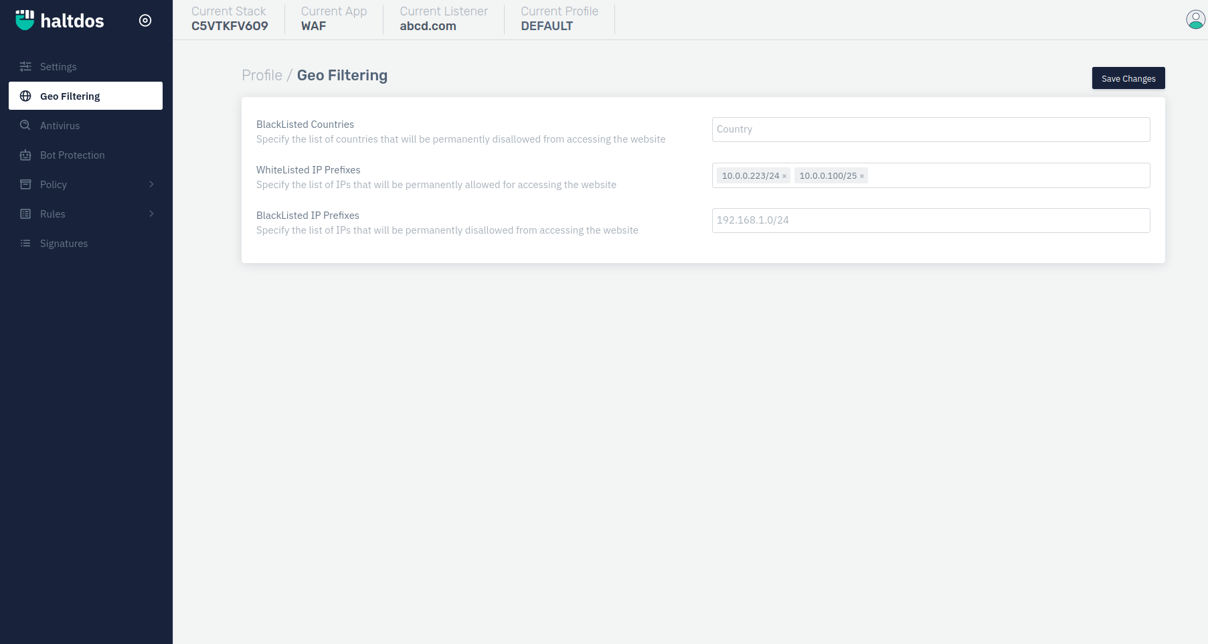The width and height of the screenshot is (1208, 644).
Task: Click the Save Changes button
Action: pos(1128,78)
